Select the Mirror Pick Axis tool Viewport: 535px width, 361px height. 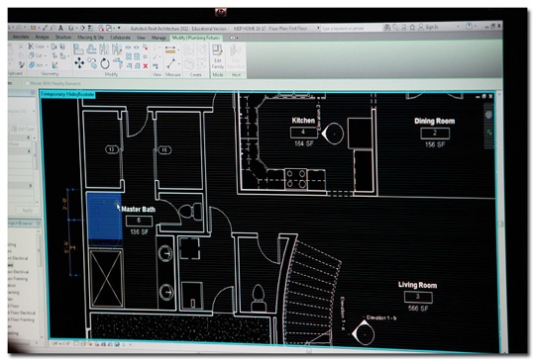coord(104,49)
